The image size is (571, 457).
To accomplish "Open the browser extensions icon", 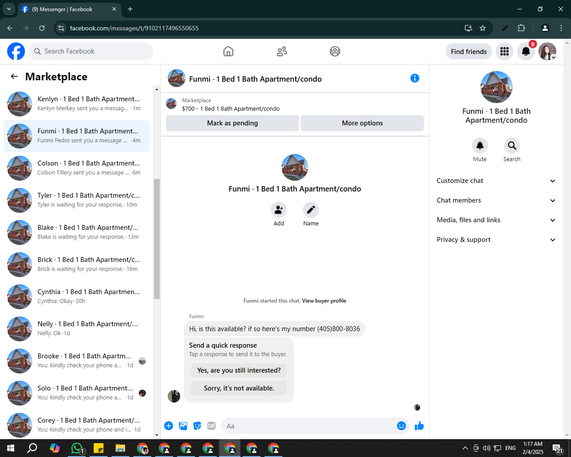I will [521, 28].
